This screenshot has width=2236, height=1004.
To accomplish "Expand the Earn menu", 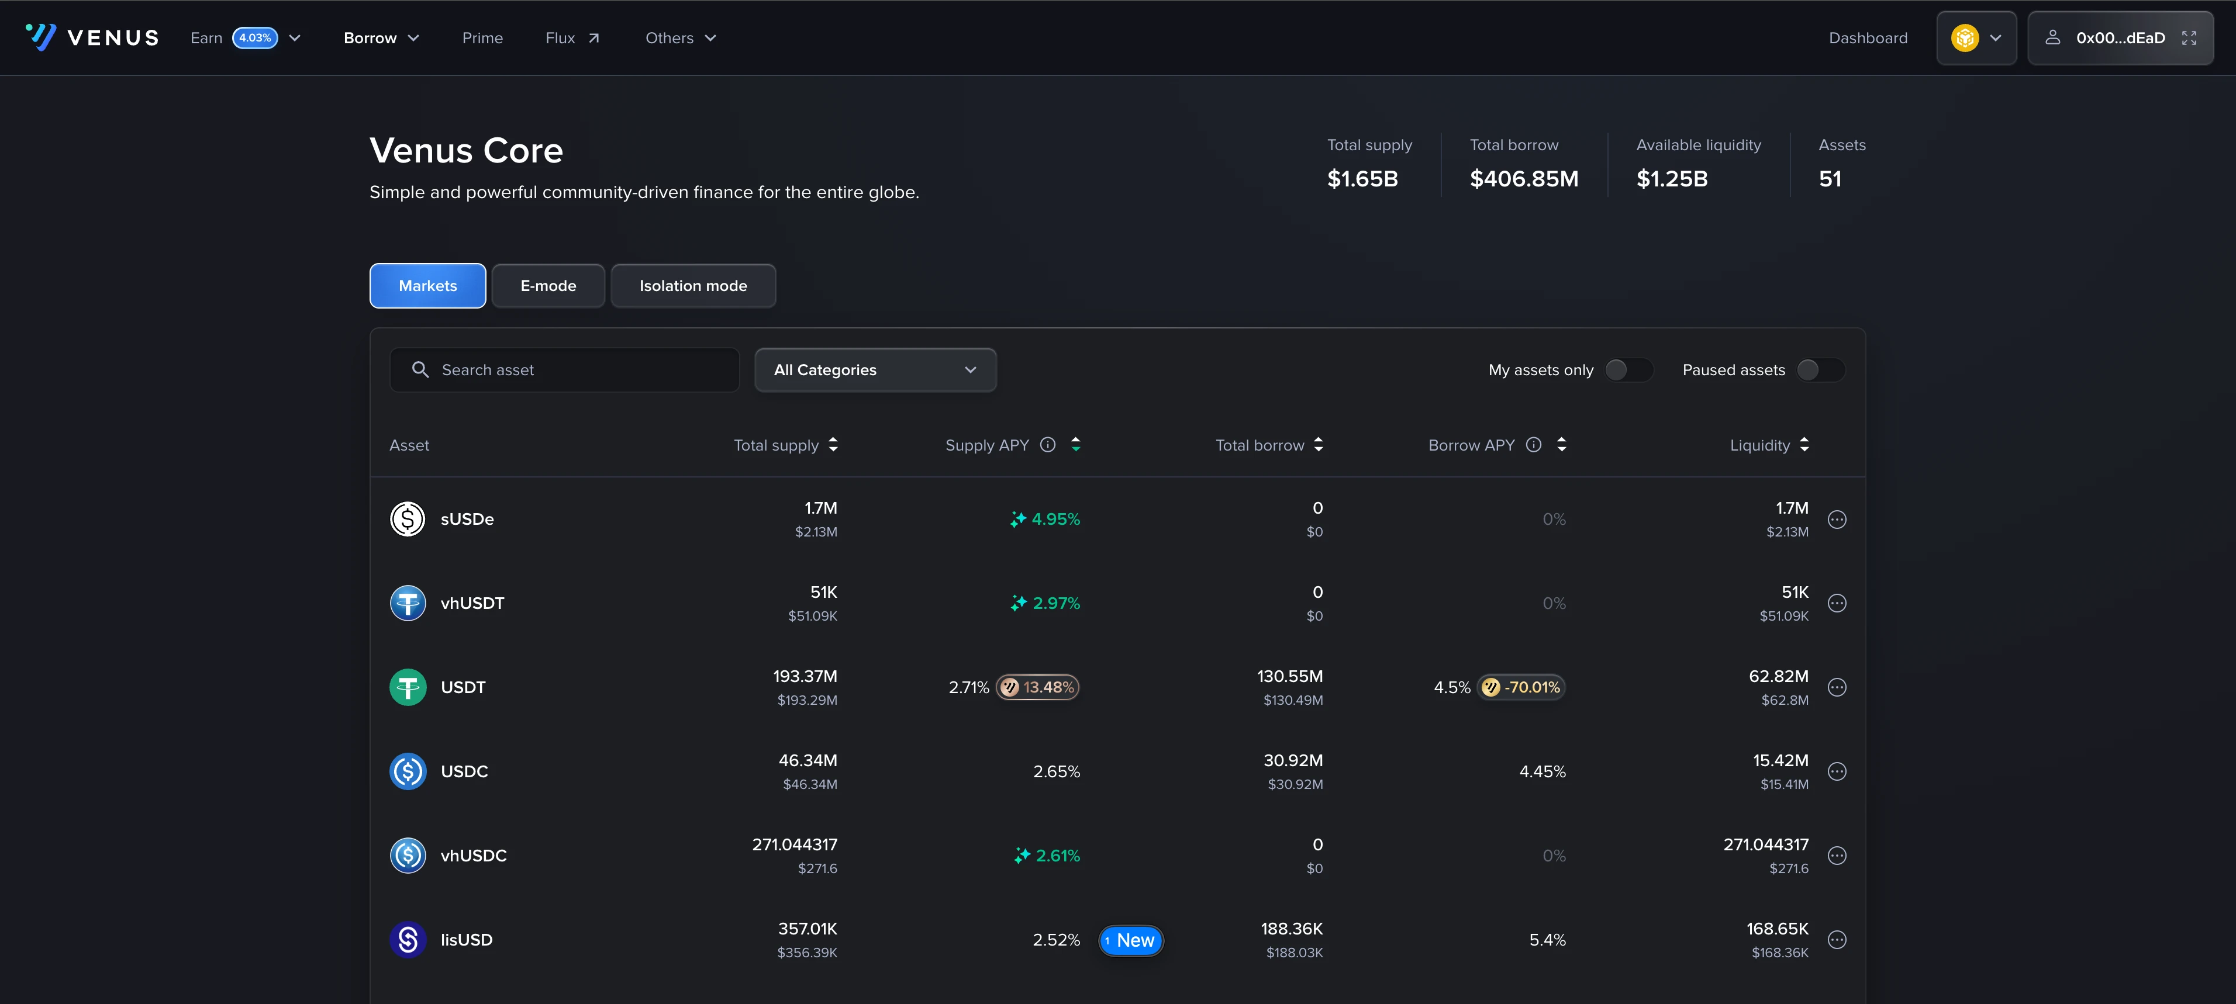I will (x=246, y=37).
